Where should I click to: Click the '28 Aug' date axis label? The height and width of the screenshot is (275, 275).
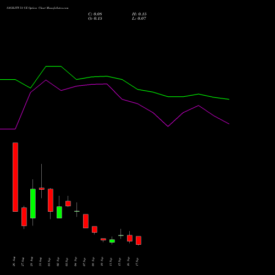point(32,261)
